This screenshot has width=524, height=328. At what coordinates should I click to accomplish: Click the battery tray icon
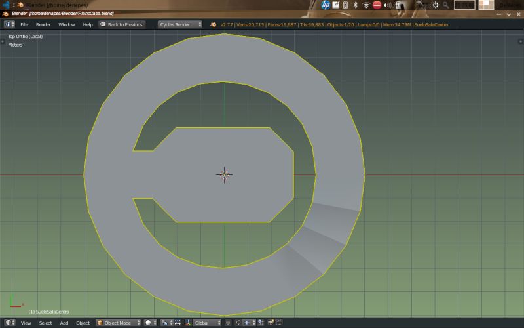346,5
